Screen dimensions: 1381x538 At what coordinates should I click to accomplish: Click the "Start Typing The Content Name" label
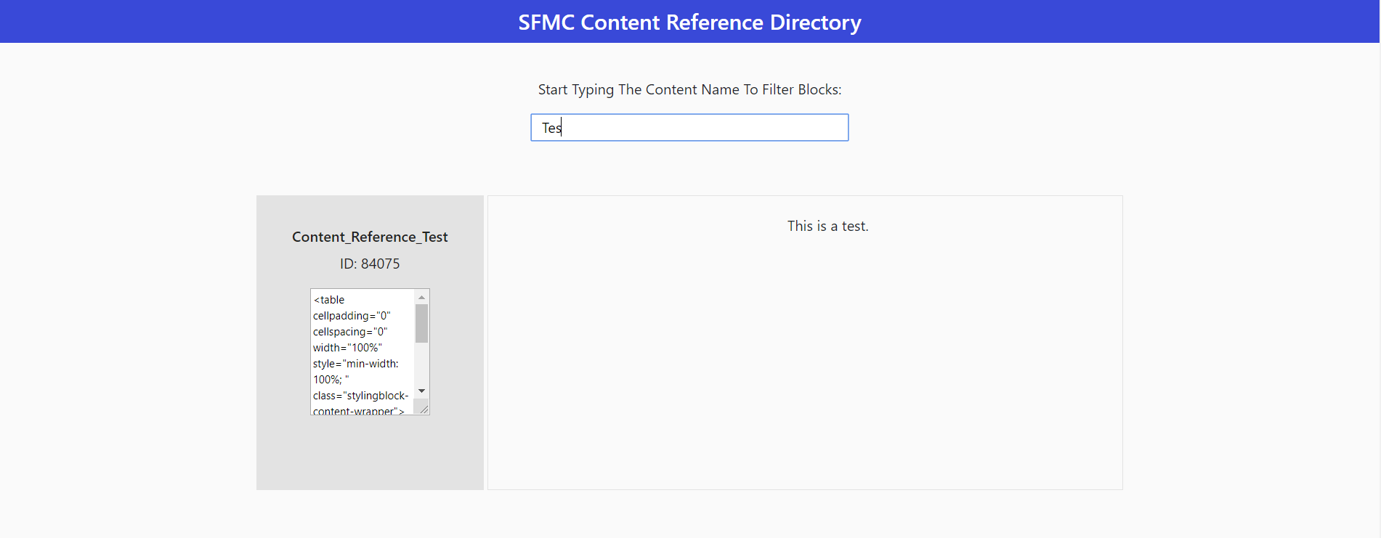point(689,89)
